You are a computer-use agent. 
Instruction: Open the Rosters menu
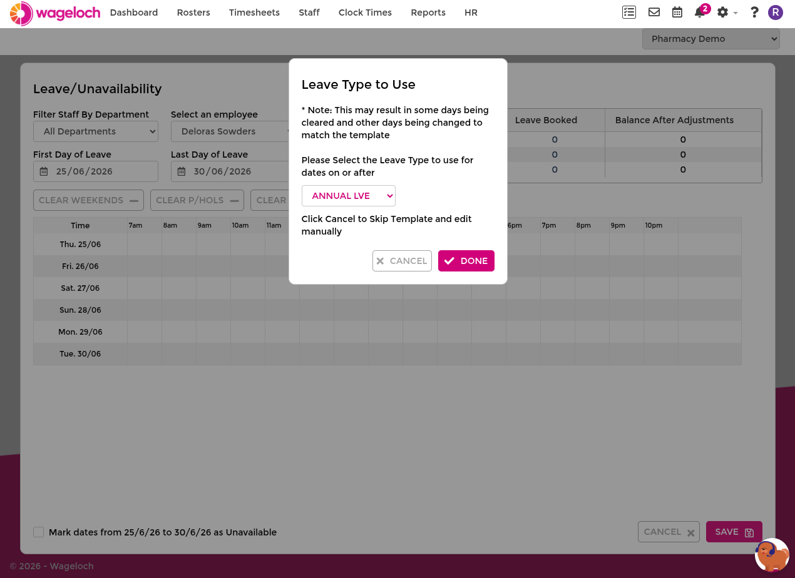tap(193, 13)
